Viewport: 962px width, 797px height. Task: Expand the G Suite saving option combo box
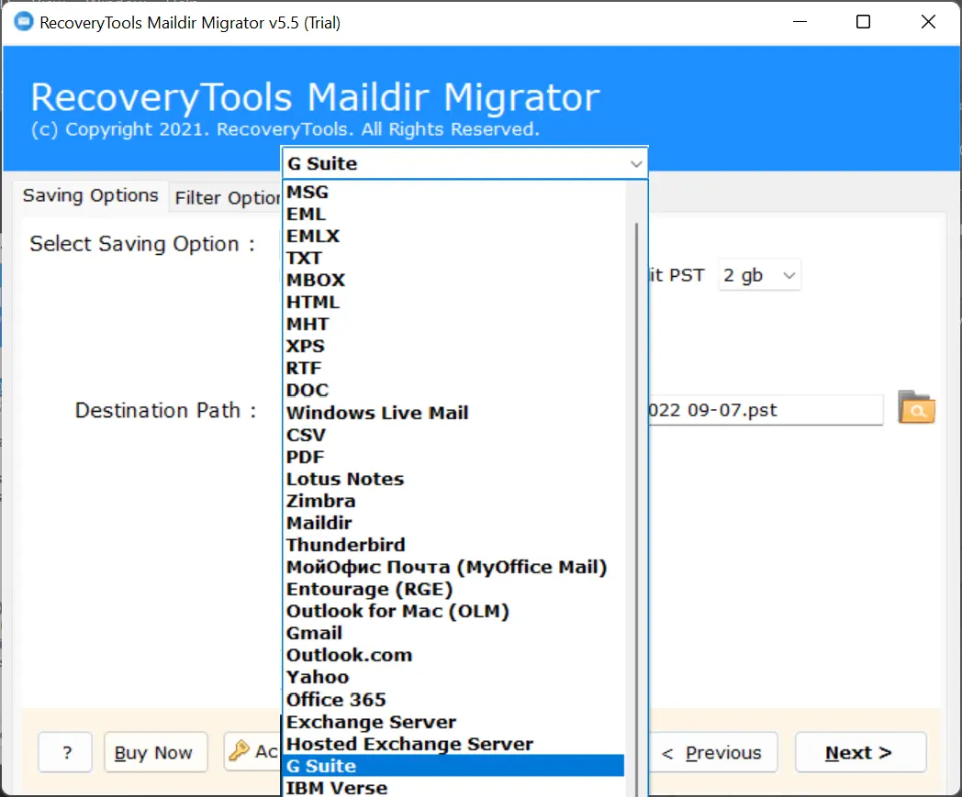[464, 163]
